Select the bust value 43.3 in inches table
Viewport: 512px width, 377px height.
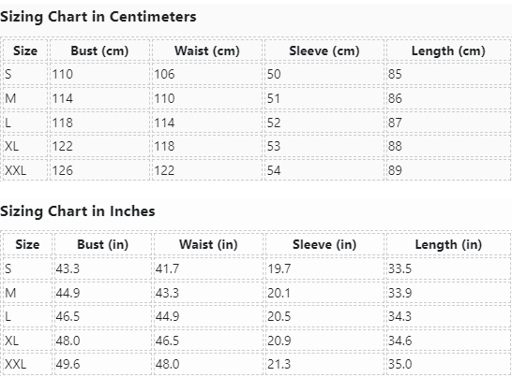(x=68, y=268)
